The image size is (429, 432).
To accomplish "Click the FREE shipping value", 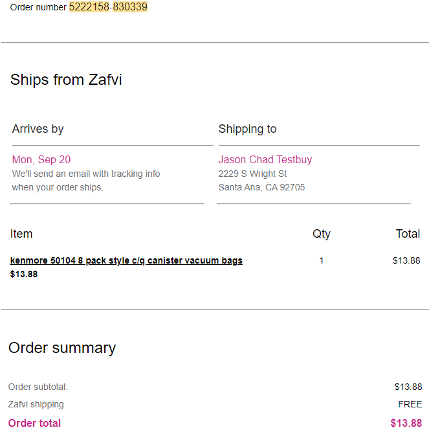I will 410,404.
